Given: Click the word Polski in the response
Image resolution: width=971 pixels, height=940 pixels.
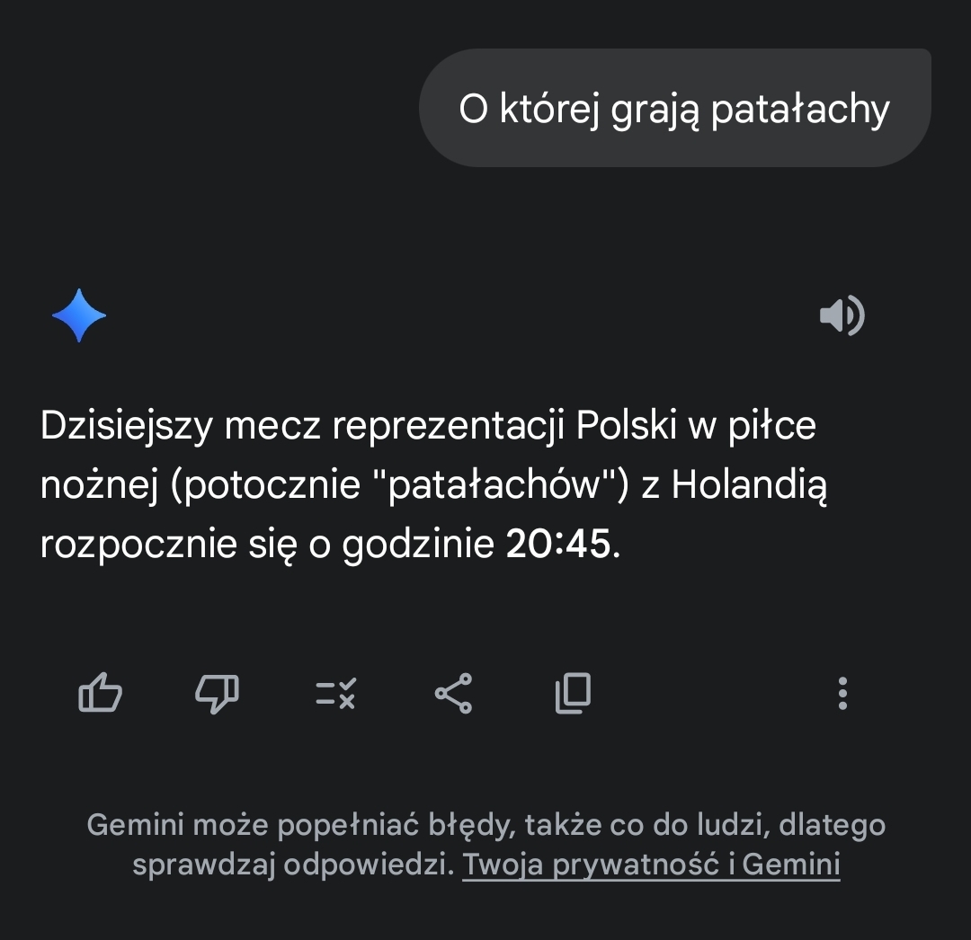Looking at the screenshot, I should pos(626,426).
